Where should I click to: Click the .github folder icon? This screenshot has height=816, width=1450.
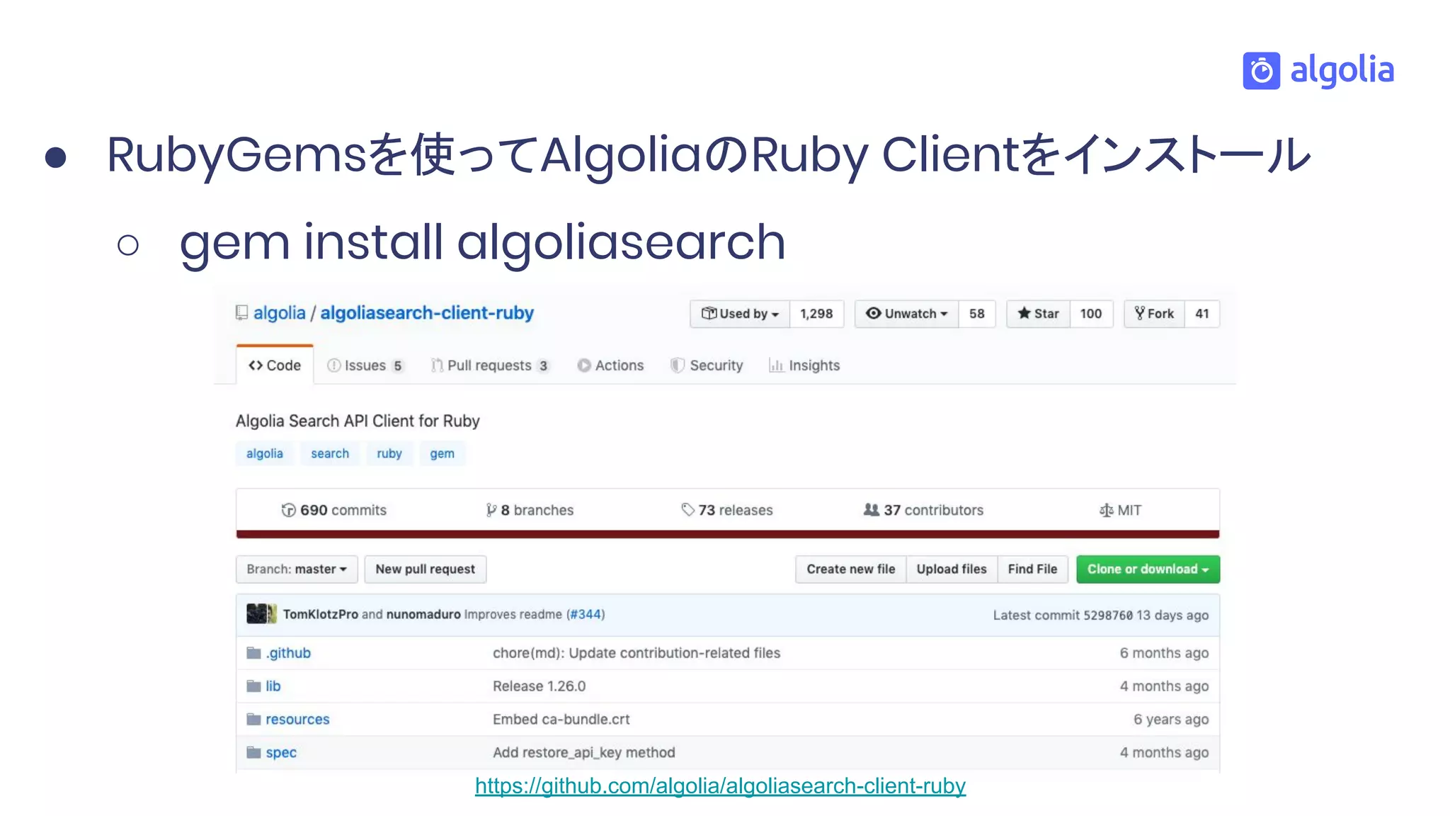253,653
